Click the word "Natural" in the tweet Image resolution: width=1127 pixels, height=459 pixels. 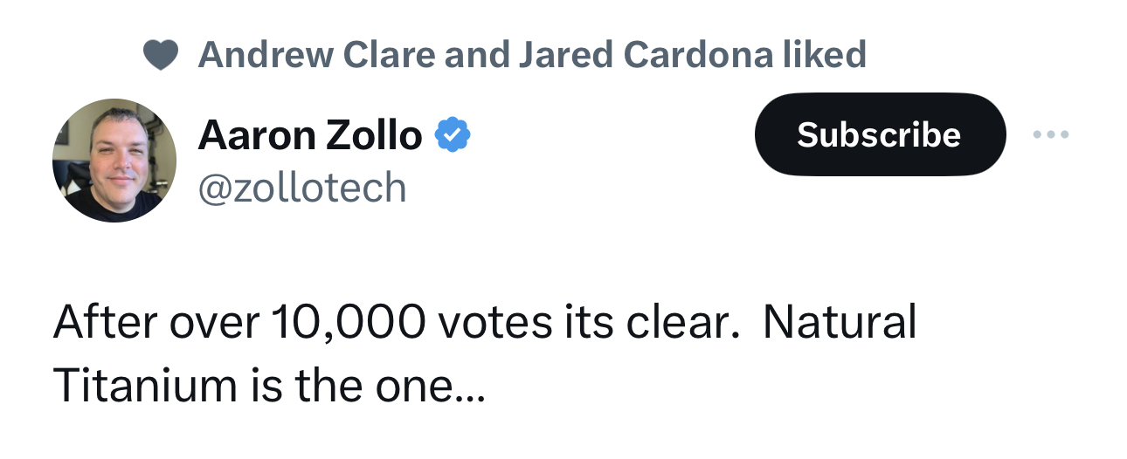(840, 323)
